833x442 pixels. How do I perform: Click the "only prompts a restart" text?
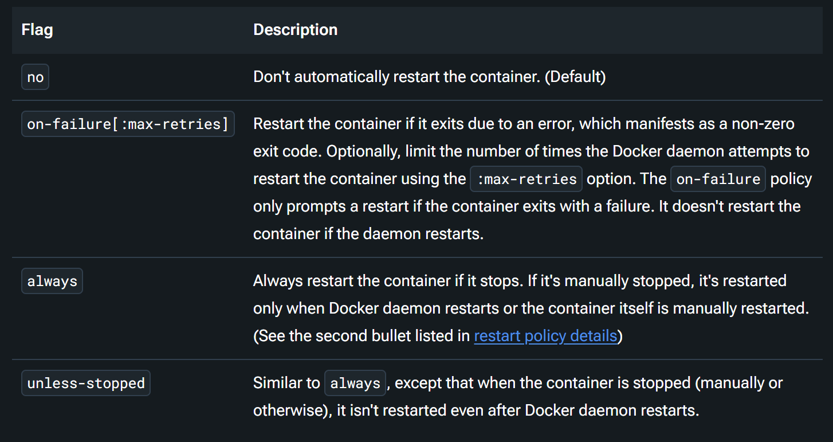click(x=331, y=206)
